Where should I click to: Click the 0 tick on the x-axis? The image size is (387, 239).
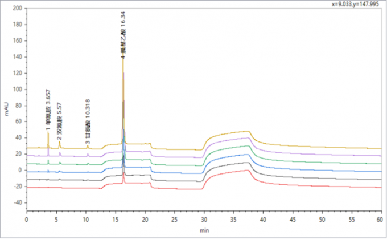pyautogui.click(x=27, y=219)
